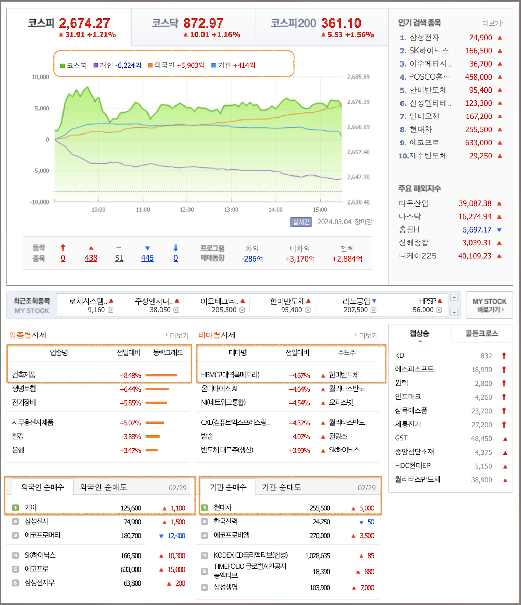Click the purple 개인 legend swatch
521x605 pixels.
coord(96,65)
